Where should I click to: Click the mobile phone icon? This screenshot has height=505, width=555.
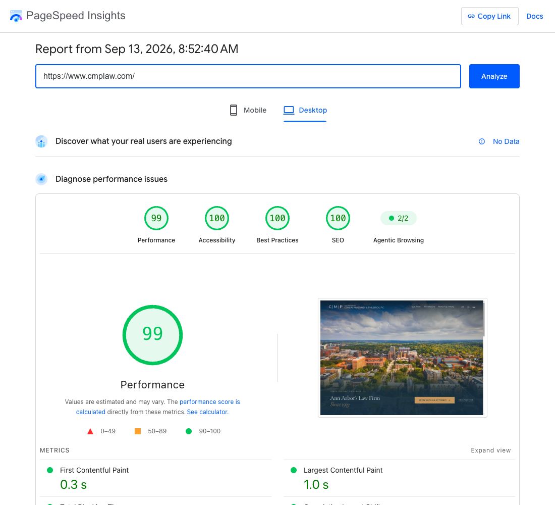tap(234, 110)
